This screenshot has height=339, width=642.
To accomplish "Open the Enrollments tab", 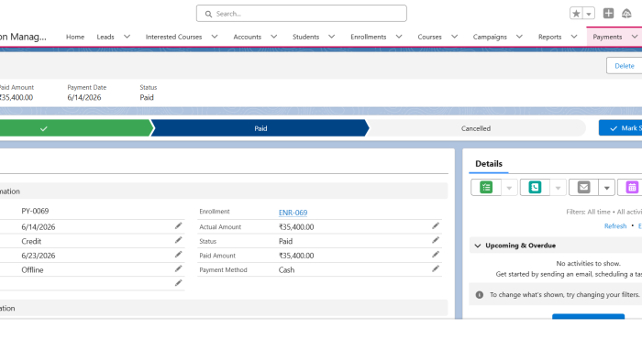I will (x=368, y=37).
